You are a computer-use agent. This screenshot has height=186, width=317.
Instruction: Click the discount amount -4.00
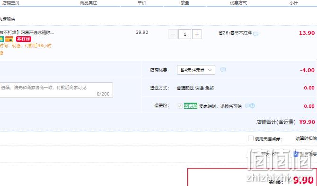point(307,70)
